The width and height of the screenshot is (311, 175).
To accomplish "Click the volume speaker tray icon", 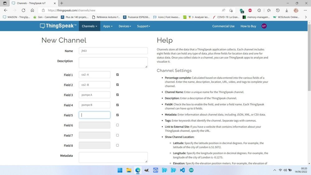I will click(285, 170).
